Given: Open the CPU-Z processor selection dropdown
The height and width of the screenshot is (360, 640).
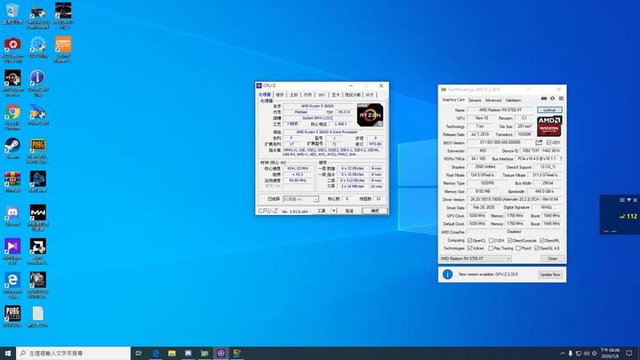Looking at the screenshot, I should [x=300, y=199].
